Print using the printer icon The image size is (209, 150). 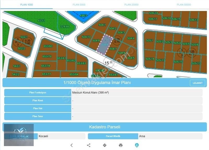tap(121, 145)
